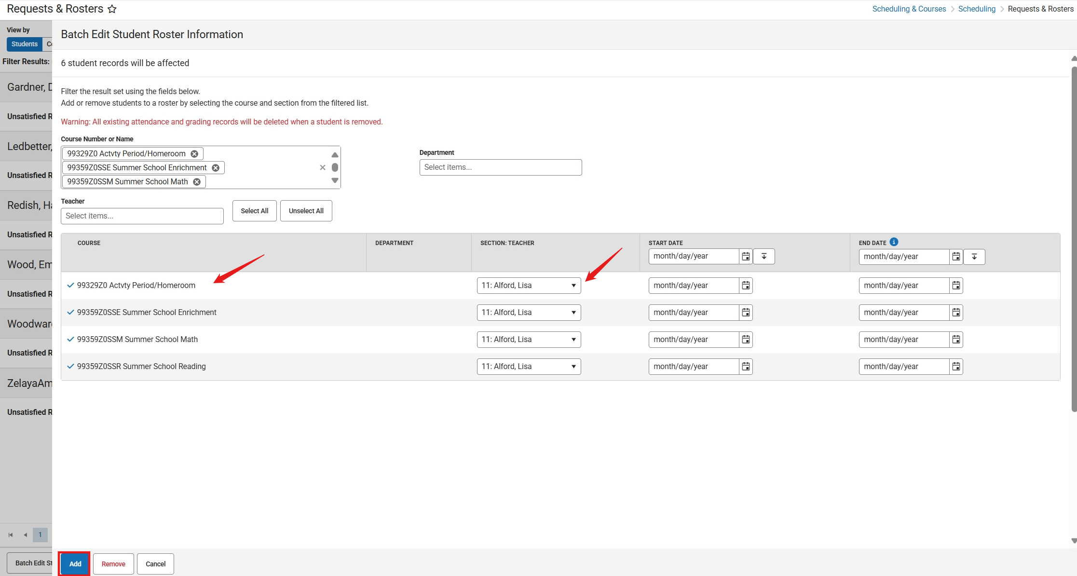Click the End Date info icon
Viewport: 1077px width, 576px height.
894,242
